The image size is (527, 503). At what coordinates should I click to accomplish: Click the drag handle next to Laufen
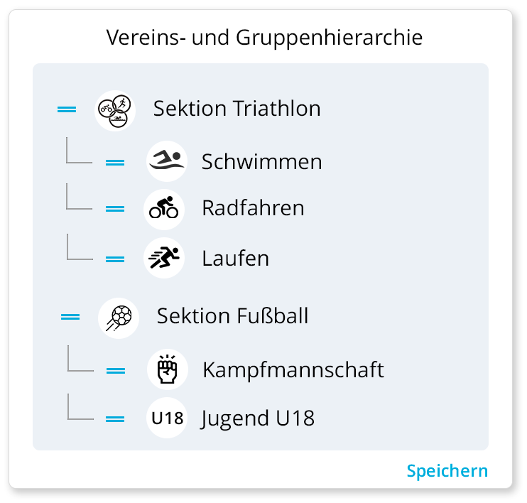tap(115, 259)
